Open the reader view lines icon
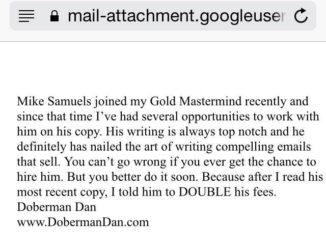The width and height of the screenshot is (326, 250). (x=26, y=16)
